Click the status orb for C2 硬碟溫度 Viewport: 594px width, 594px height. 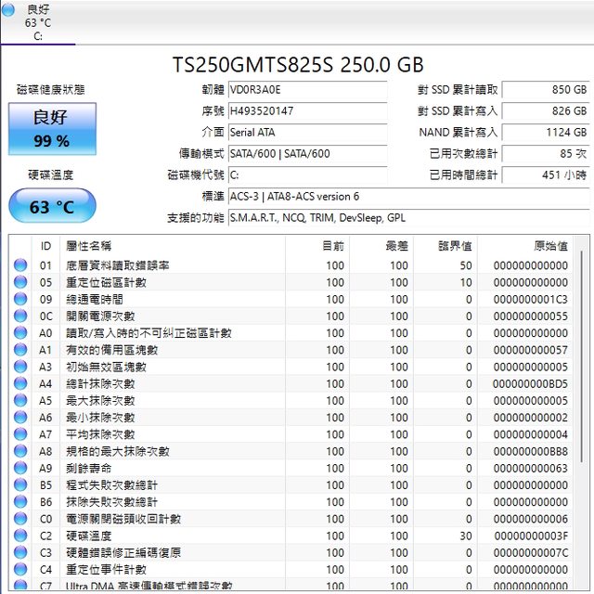(x=19, y=536)
